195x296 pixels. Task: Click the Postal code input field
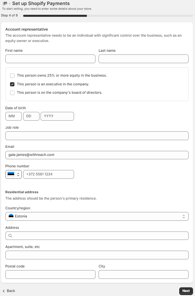click(x=51, y=274)
